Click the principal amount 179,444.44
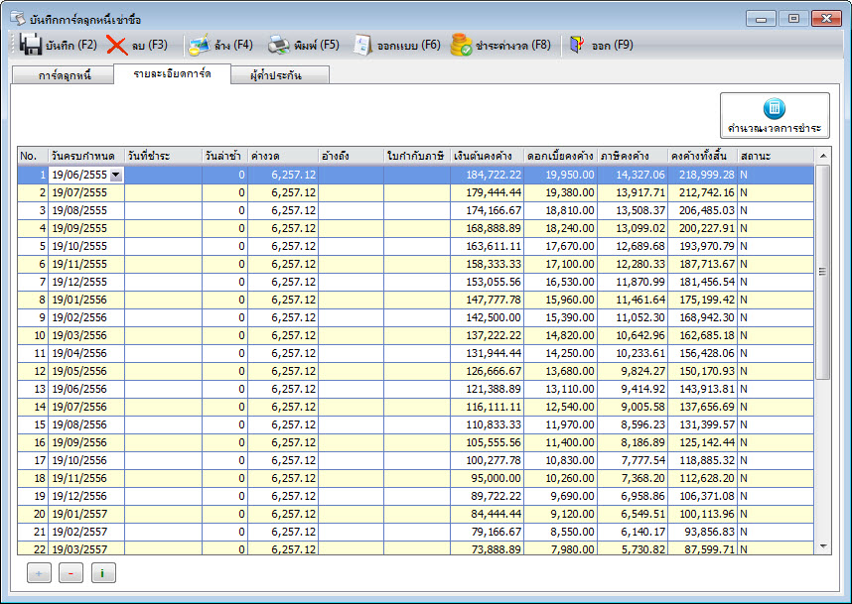The height and width of the screenshot is (604, 852). pos(487,192)
